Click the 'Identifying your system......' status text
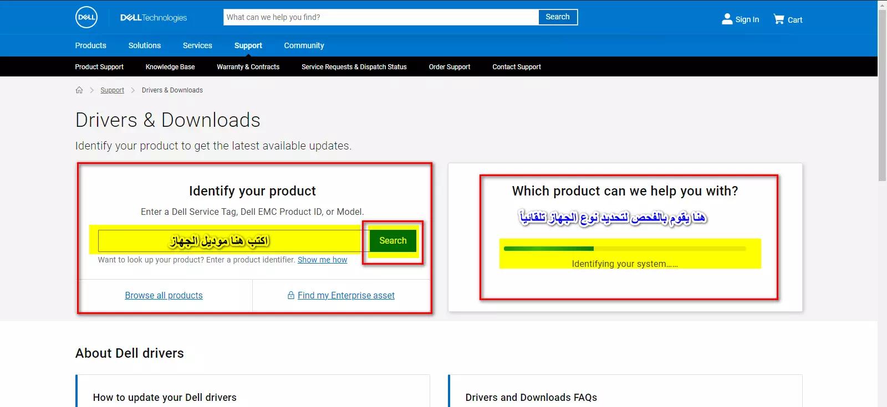Viewport: 887px width, 407px height. [x=625, y=264]
